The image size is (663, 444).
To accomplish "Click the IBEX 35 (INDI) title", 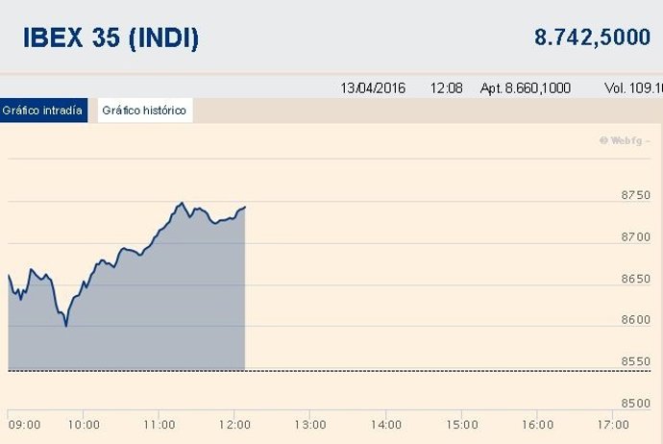I will [x=111, y=38].
